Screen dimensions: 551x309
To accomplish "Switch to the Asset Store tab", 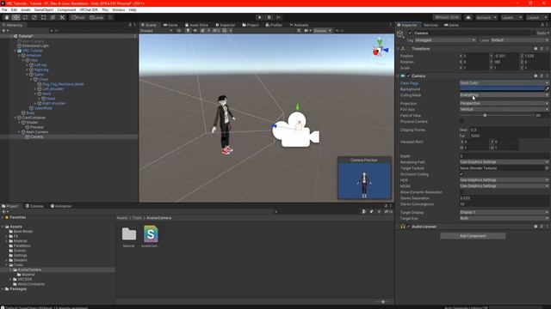I will point(196,25).
